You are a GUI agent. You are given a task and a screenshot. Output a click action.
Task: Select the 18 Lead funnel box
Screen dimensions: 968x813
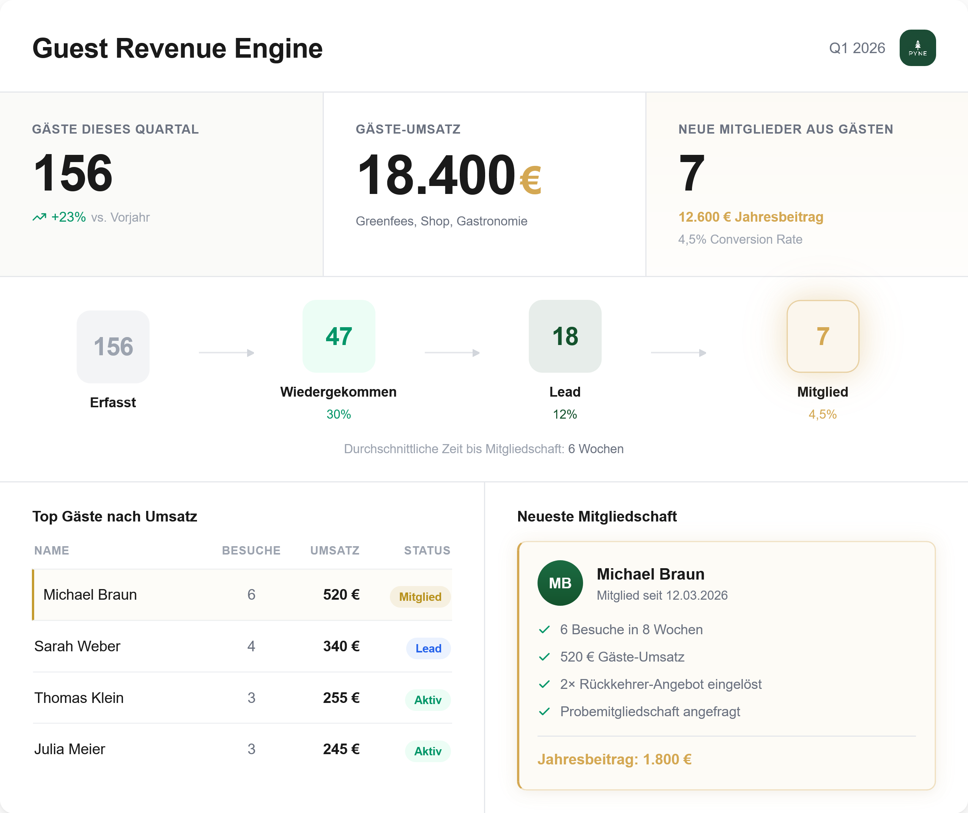click(565, 336)
